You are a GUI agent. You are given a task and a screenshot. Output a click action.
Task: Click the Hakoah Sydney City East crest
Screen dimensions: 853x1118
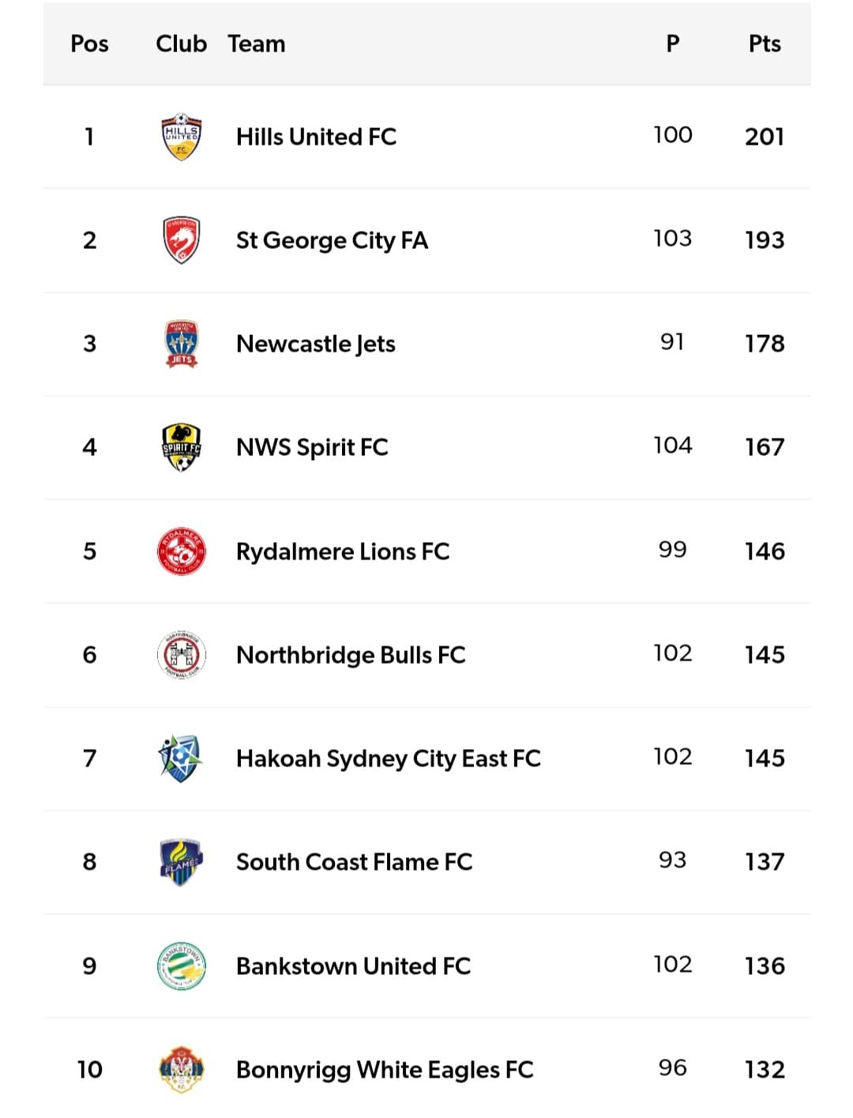pos(181,758)
